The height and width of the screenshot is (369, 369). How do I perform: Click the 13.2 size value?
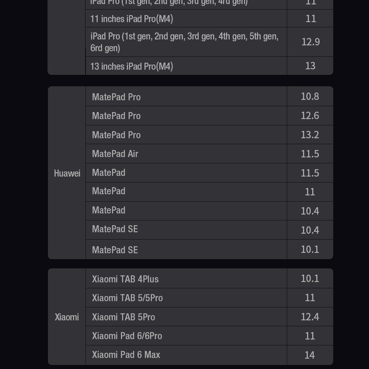pos(310,135)
